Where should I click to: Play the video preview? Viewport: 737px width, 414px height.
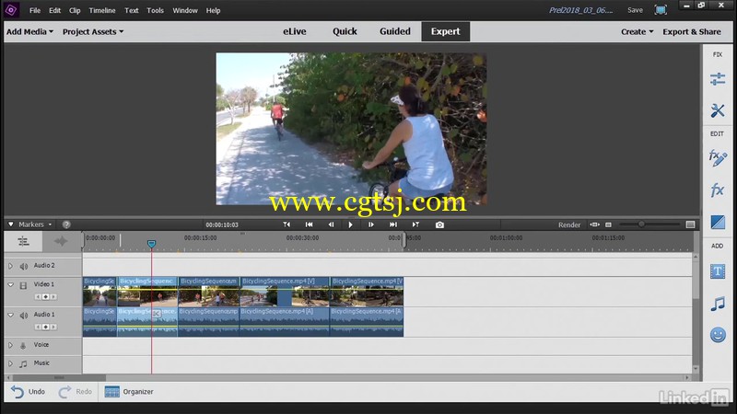point(351,224)
